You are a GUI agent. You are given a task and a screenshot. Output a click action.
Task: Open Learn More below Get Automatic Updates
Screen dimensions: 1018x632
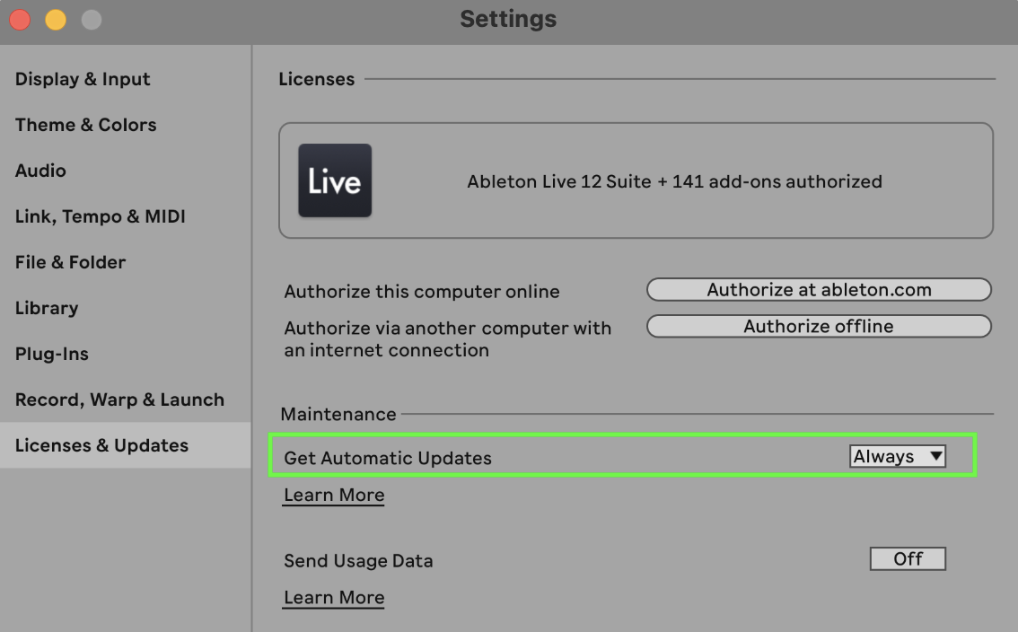click(334, 496)
